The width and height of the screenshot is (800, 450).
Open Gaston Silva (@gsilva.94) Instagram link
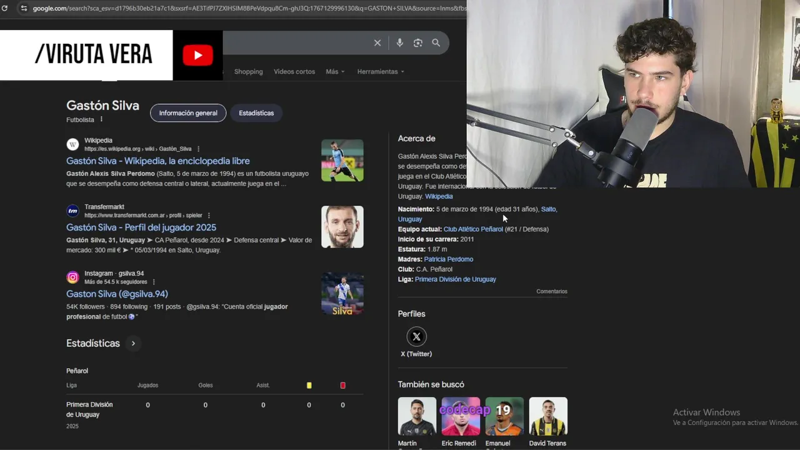117,294
